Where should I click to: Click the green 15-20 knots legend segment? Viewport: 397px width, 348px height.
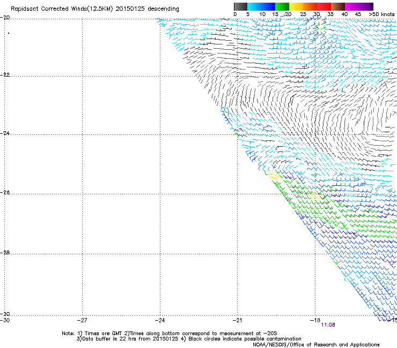pos(282,6)
